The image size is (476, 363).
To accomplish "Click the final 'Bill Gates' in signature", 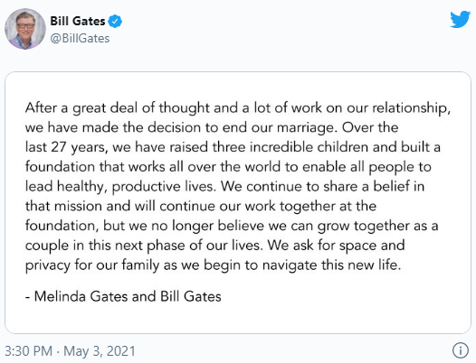I will tap(191, 296).
